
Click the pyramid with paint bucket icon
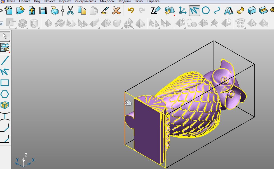click(x=106, y=23)
